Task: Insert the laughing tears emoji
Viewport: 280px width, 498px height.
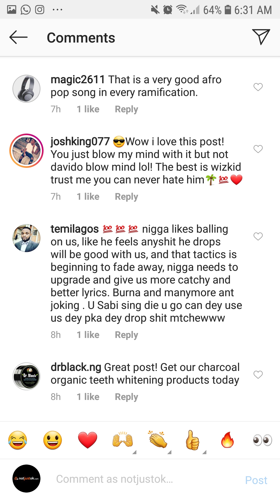Action: (18, 440)
